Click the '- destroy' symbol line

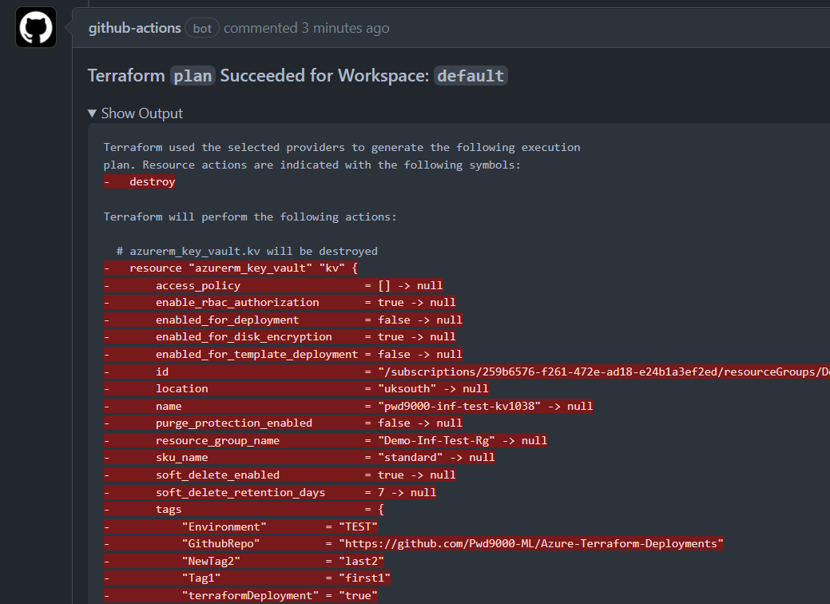pyautogui.click(x=139, y=181)
